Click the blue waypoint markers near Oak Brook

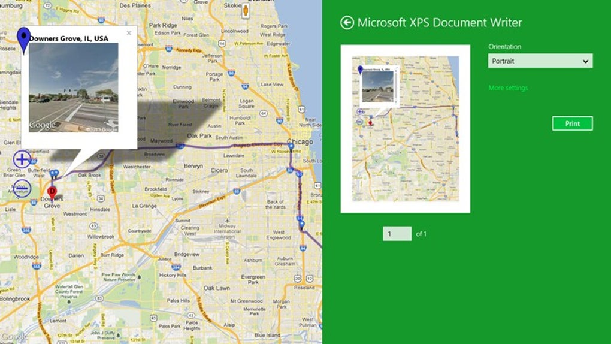(54, 174)
